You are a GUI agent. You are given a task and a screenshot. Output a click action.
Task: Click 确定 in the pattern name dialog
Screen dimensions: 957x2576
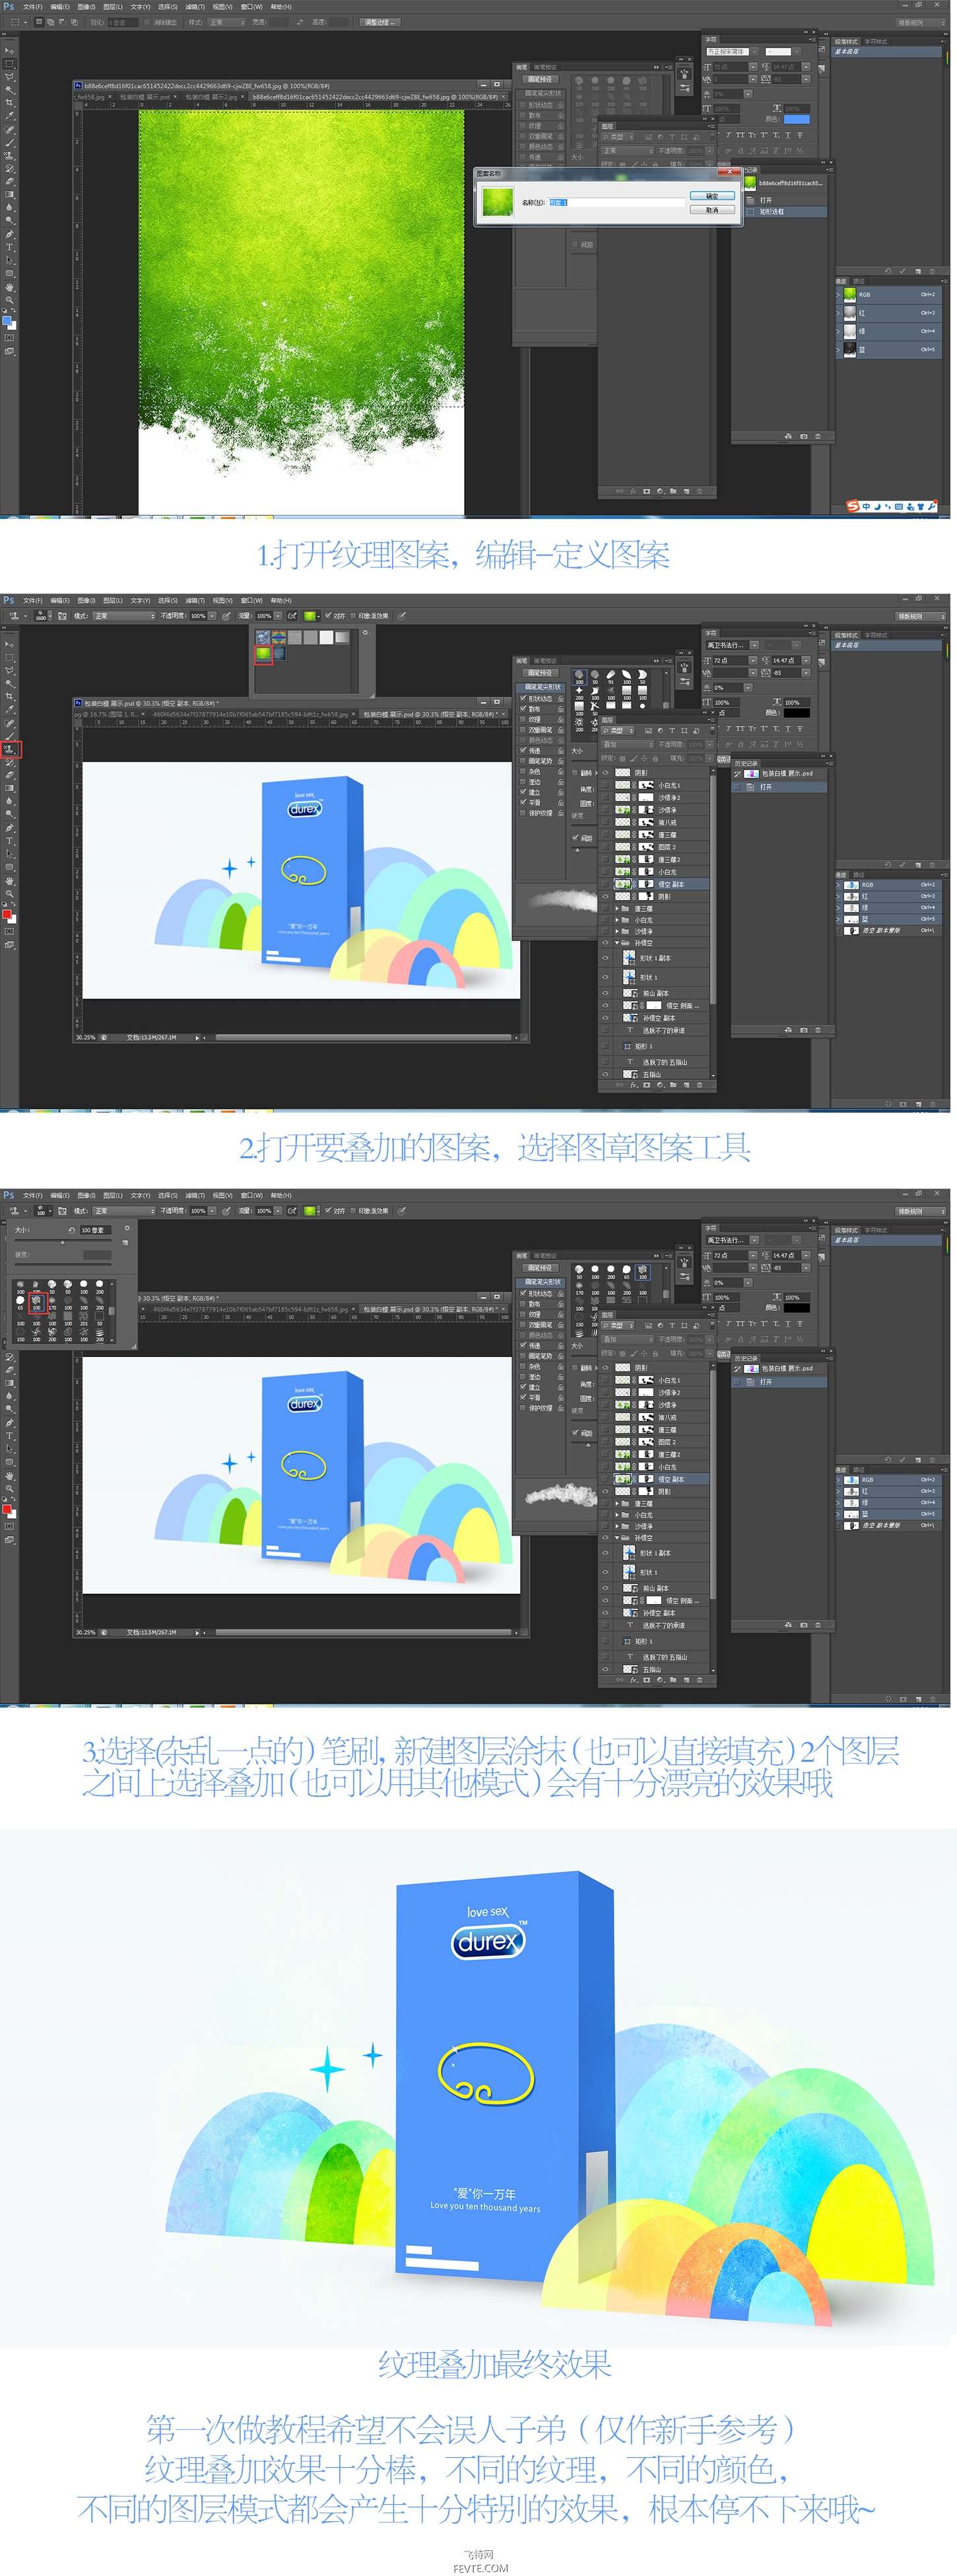point(713,196)
